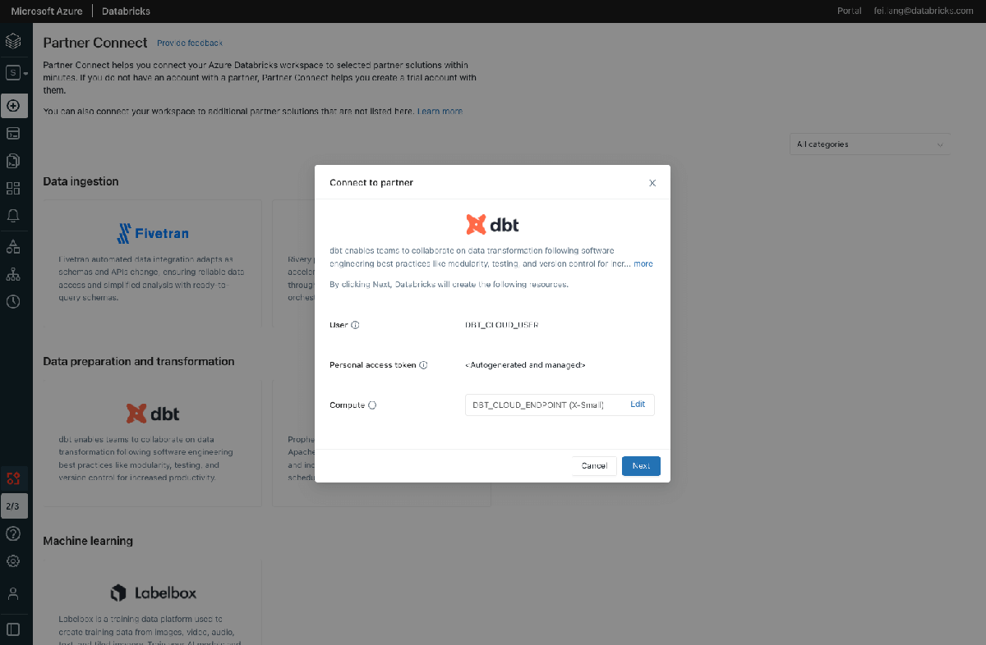Image resolution: width=986 pixels, height=645 pixels.
Task: Click the red Partner Connect sidebar icon
Action: point(13,478)
